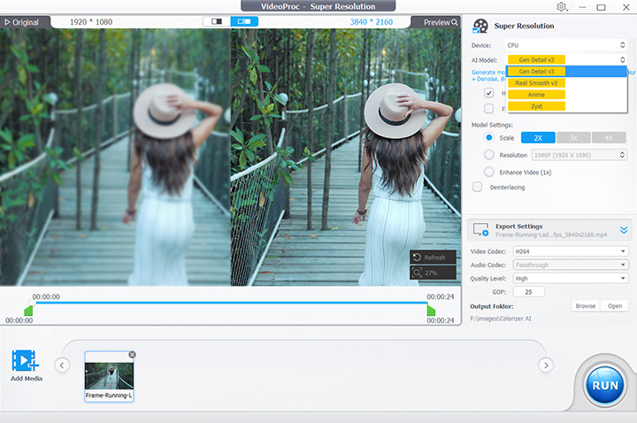Choose Anime from the AI model list
The image size is (637, 423).
click(536, 95)
